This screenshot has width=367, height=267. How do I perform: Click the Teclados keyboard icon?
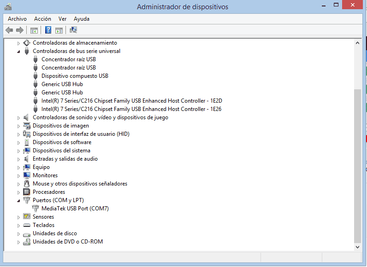[x=27, y=225]
